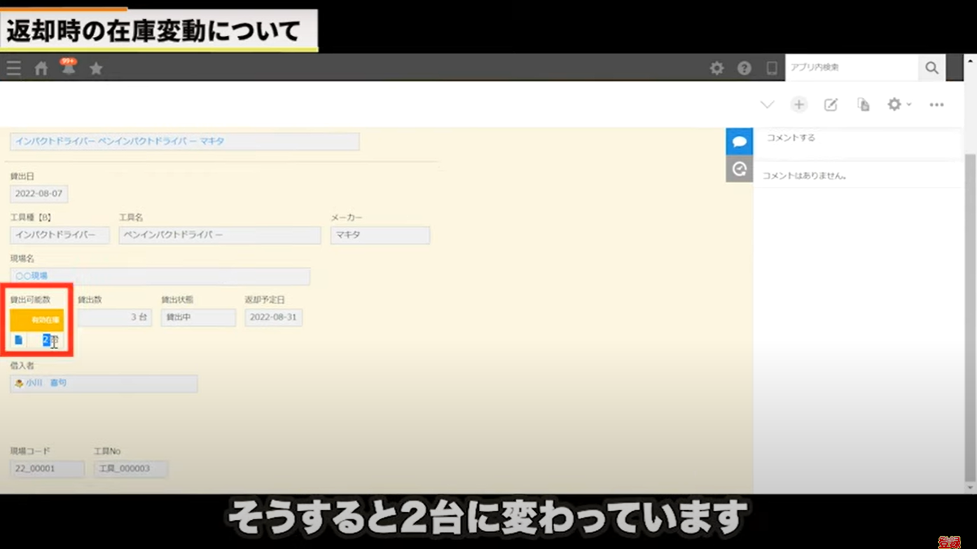The width and height of the screenshot is (977, 549).
Task: Add a new record with the plus icon
Action: [x=799, y=104]
